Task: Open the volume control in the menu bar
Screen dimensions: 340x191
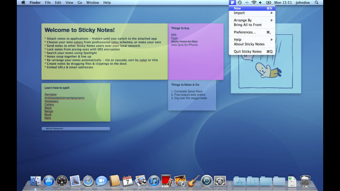Action: (x=260, y=3)
